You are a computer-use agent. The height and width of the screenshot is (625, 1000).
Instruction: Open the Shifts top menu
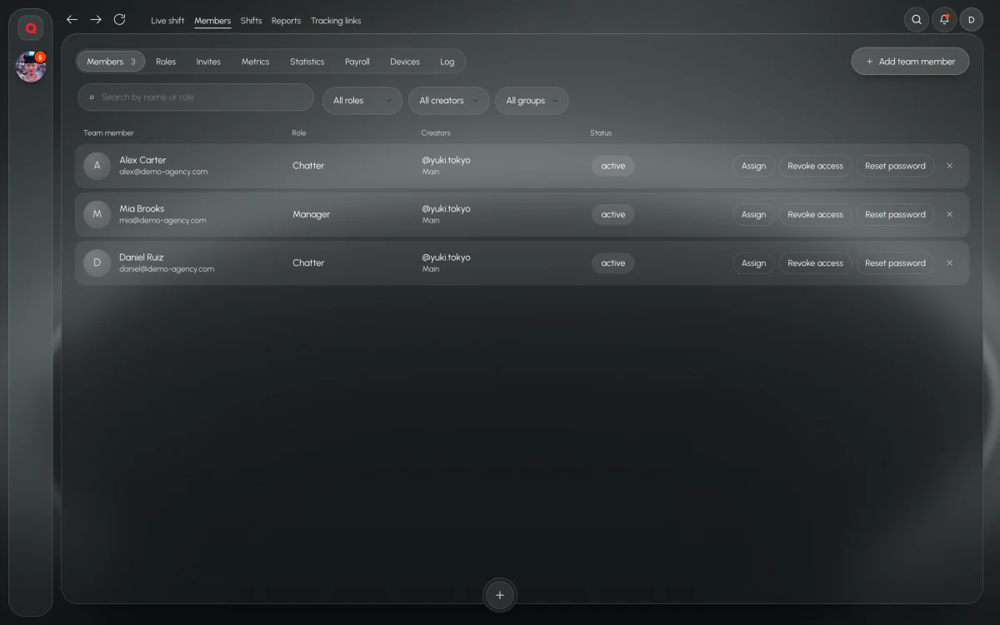click(x=251, y=21)
